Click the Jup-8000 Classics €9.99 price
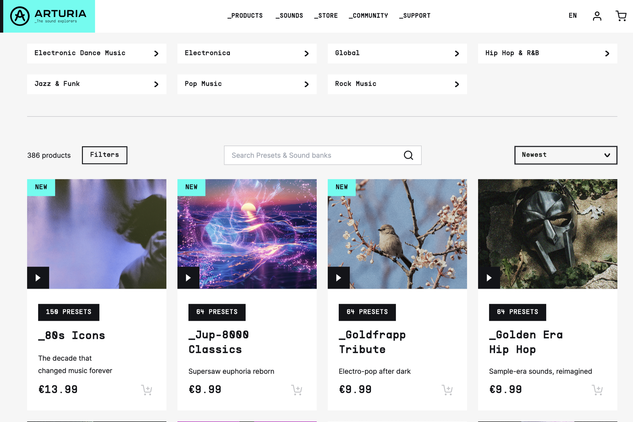The width and height of the screenshot is (633, 422). coord(205,389)
